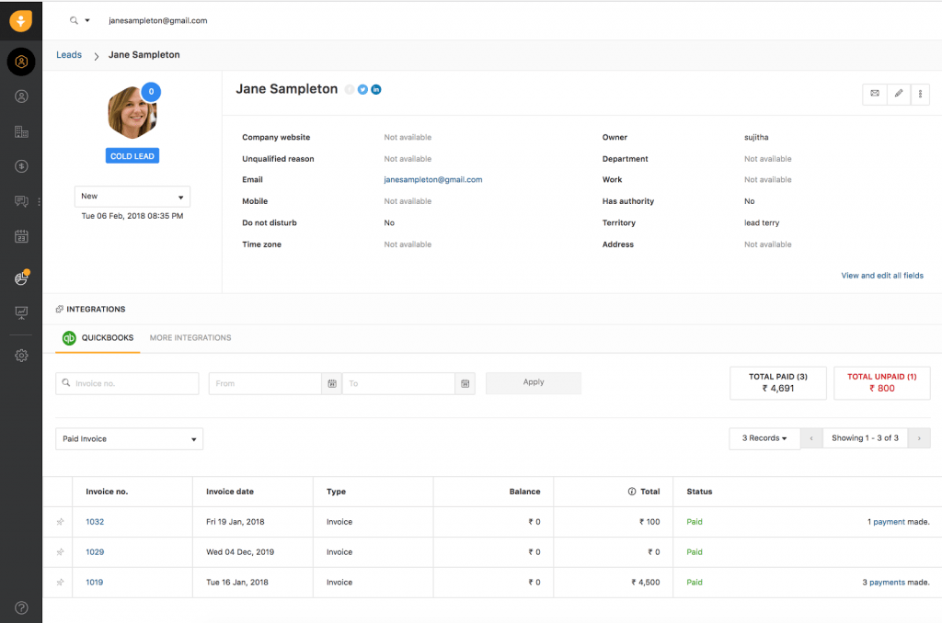
Task: Open the calendar picker beside the From field
Action: pos(331,383)
